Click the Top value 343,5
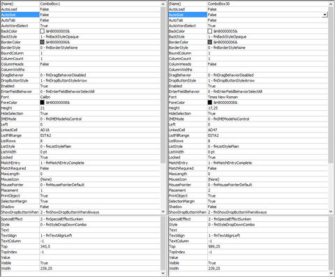335x277 pixels. pyautogui.click(x=45, y=246)
